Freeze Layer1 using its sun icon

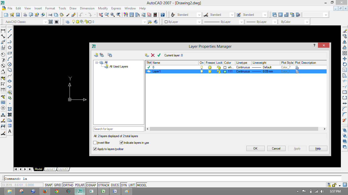(210, 71)
